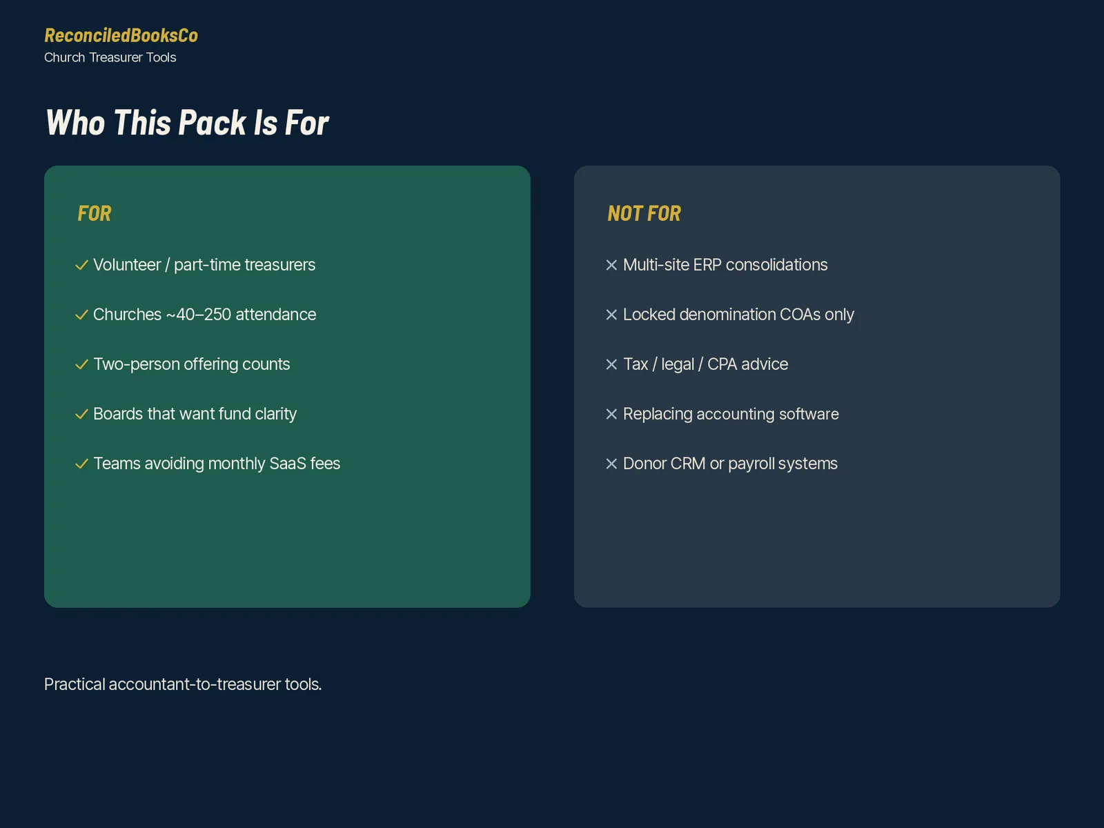The image size is (1104, 828).
Task: Select the Who This Pack Is For heading
Action: point(187,123)
